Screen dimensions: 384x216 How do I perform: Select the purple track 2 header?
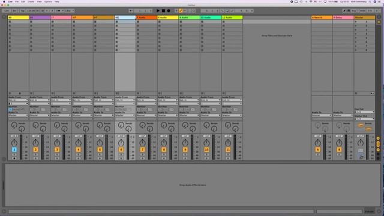click(40, 17)
